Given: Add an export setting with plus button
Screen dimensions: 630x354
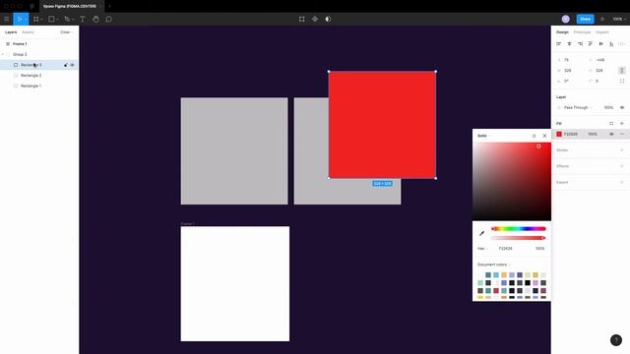Looking at the screenshot, I should pos(622,182).
